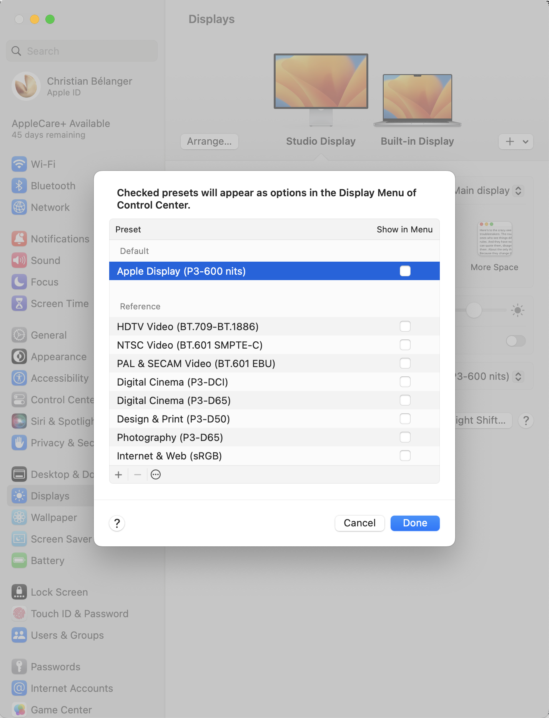This screenshot has width=549, height=718.
Task: Click the Preset column header
Action: (x=128, y=230)
